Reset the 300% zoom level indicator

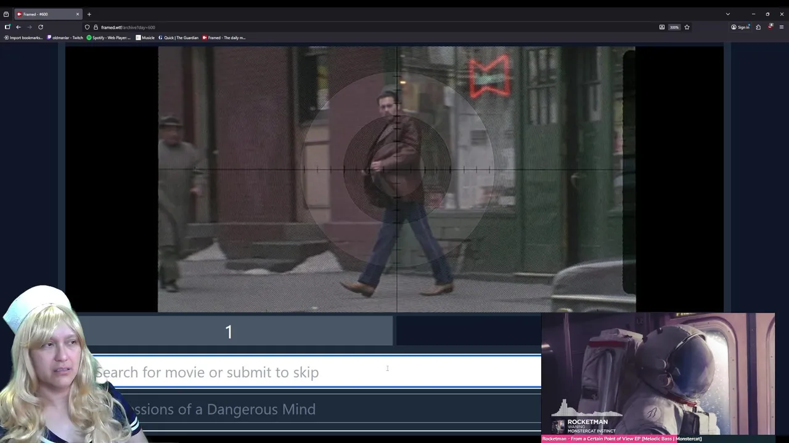point(674,27)
